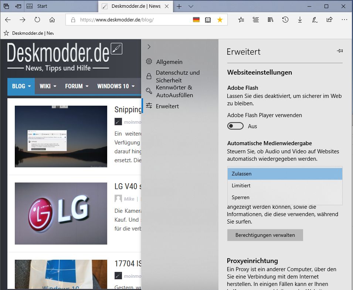The height and width of the screenshot is (290, 353).
Task: Open the Books library icon
Action: point(270,20)
